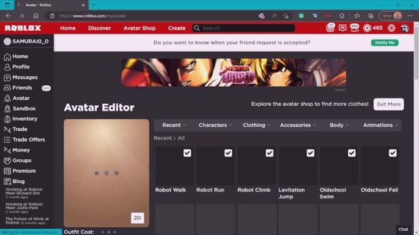
Task: Click the Get More button
Action: pyautogui.click(x=388, y=104)
